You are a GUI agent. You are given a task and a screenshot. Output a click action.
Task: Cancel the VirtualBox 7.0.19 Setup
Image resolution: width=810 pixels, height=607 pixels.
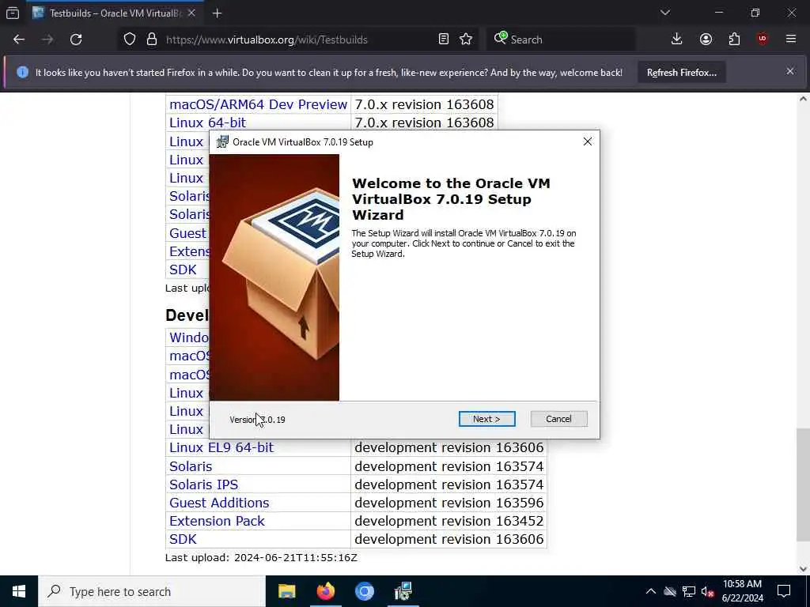(558, 419)
